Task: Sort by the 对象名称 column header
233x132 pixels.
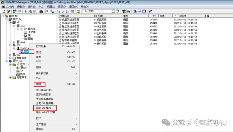Action: point(75,16)
